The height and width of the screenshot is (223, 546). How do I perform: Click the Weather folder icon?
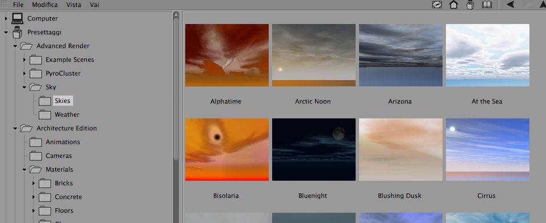pyautogui.click(x=45, y=114)
